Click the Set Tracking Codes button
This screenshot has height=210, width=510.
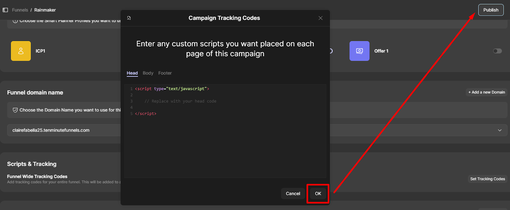(x=488, y=179)
